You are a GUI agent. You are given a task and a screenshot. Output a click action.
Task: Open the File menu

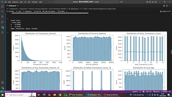coord(6,2)
